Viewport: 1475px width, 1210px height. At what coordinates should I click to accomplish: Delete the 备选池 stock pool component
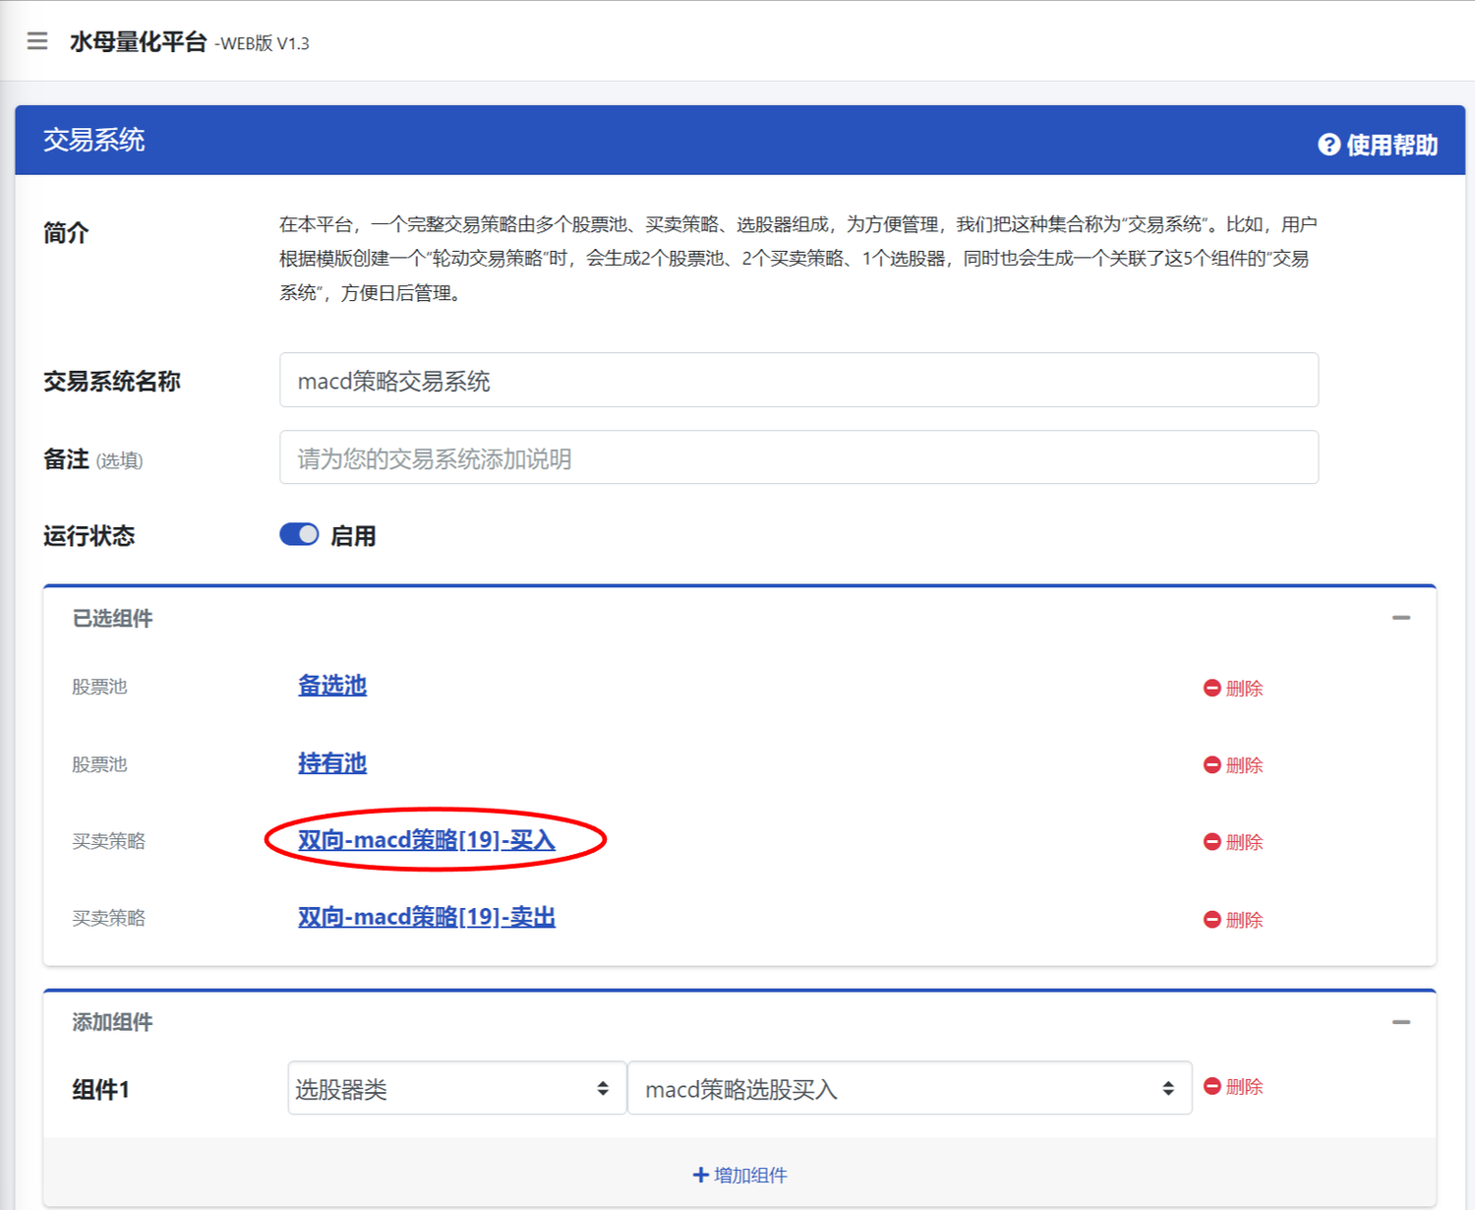[x=1233, y=688]
